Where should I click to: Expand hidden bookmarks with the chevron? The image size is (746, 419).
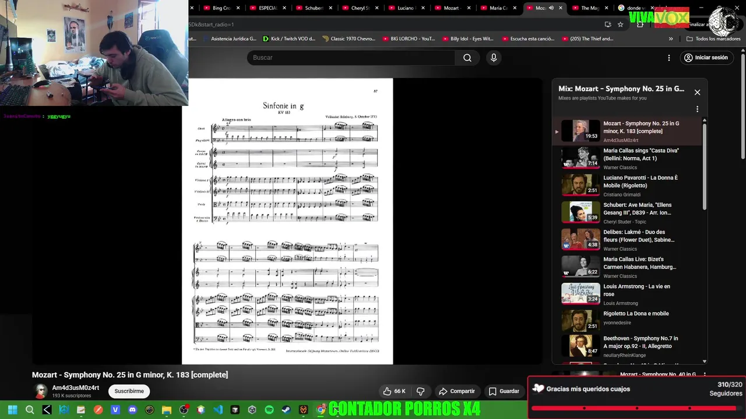671,39
